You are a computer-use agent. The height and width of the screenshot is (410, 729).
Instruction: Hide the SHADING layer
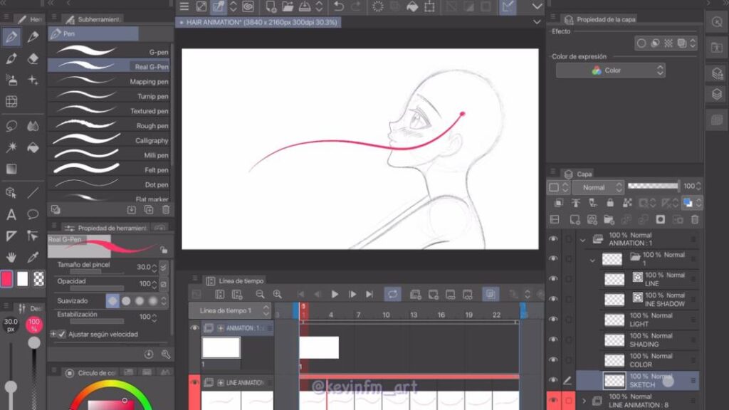(553, 340)
